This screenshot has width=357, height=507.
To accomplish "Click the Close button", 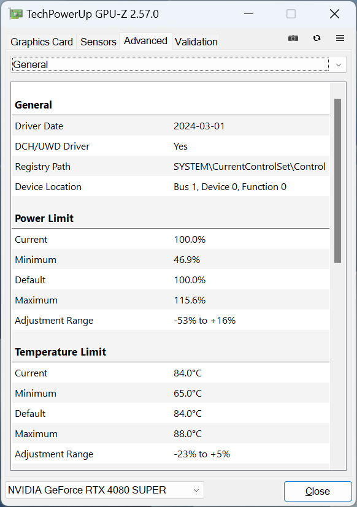I will [318, 491].
